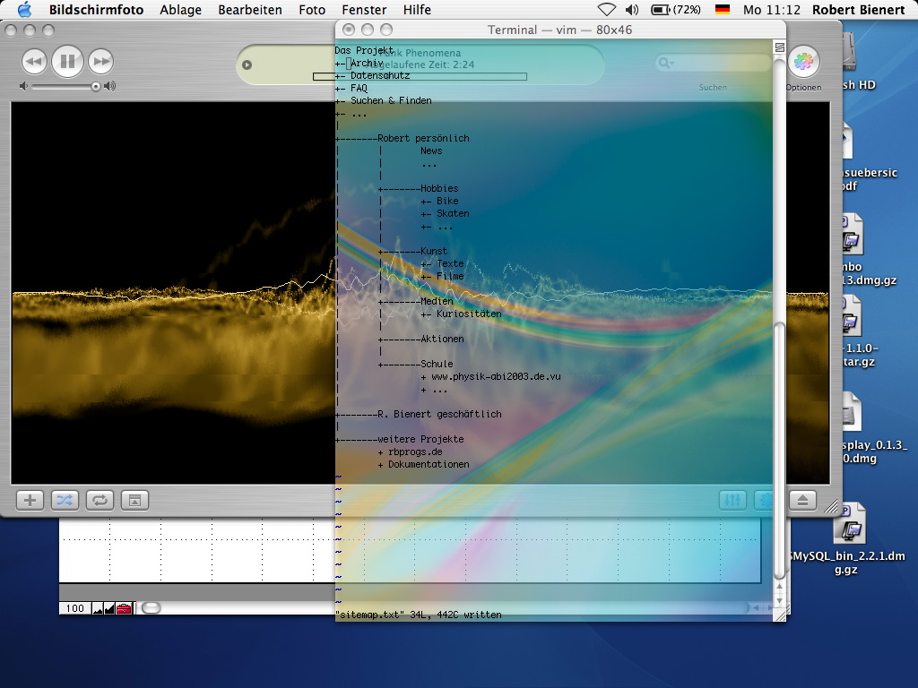Viewport: 918px width, 688px height.
Task: Toggle the iTunes visualizer button
Action: coord(764,500)
